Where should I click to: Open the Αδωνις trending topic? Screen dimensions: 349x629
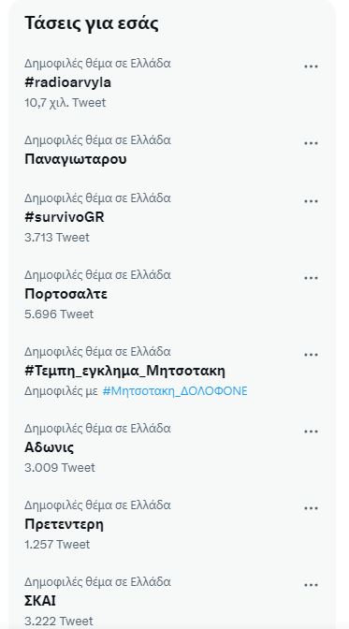(x=49, y=447)
